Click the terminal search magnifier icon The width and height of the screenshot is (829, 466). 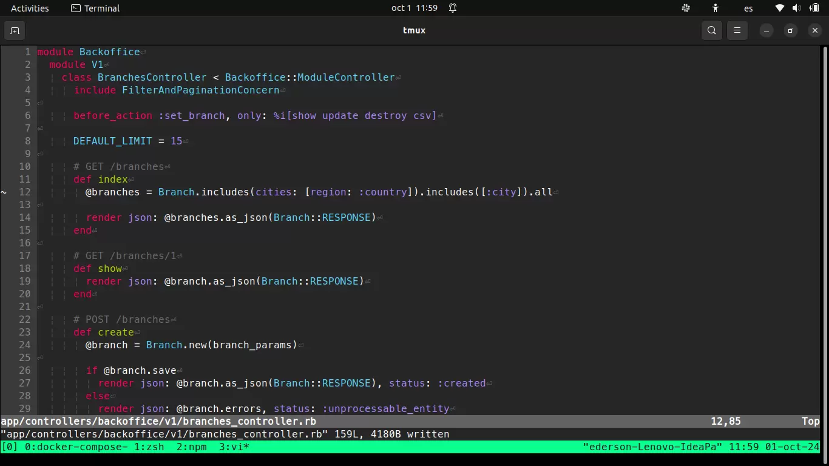[x=712, y=30]
